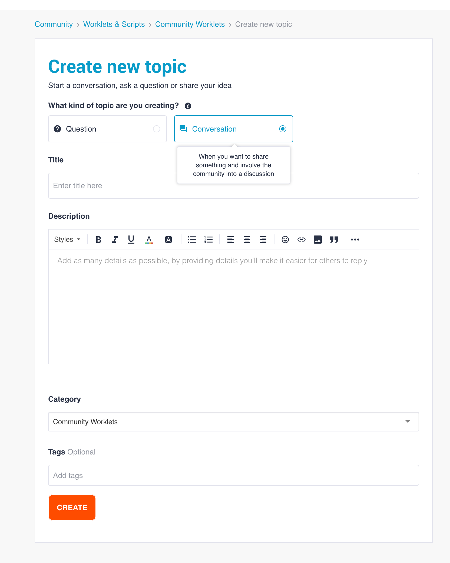Center align the description text
Viewport: 450px width, 563px height.
coord(247,240)
